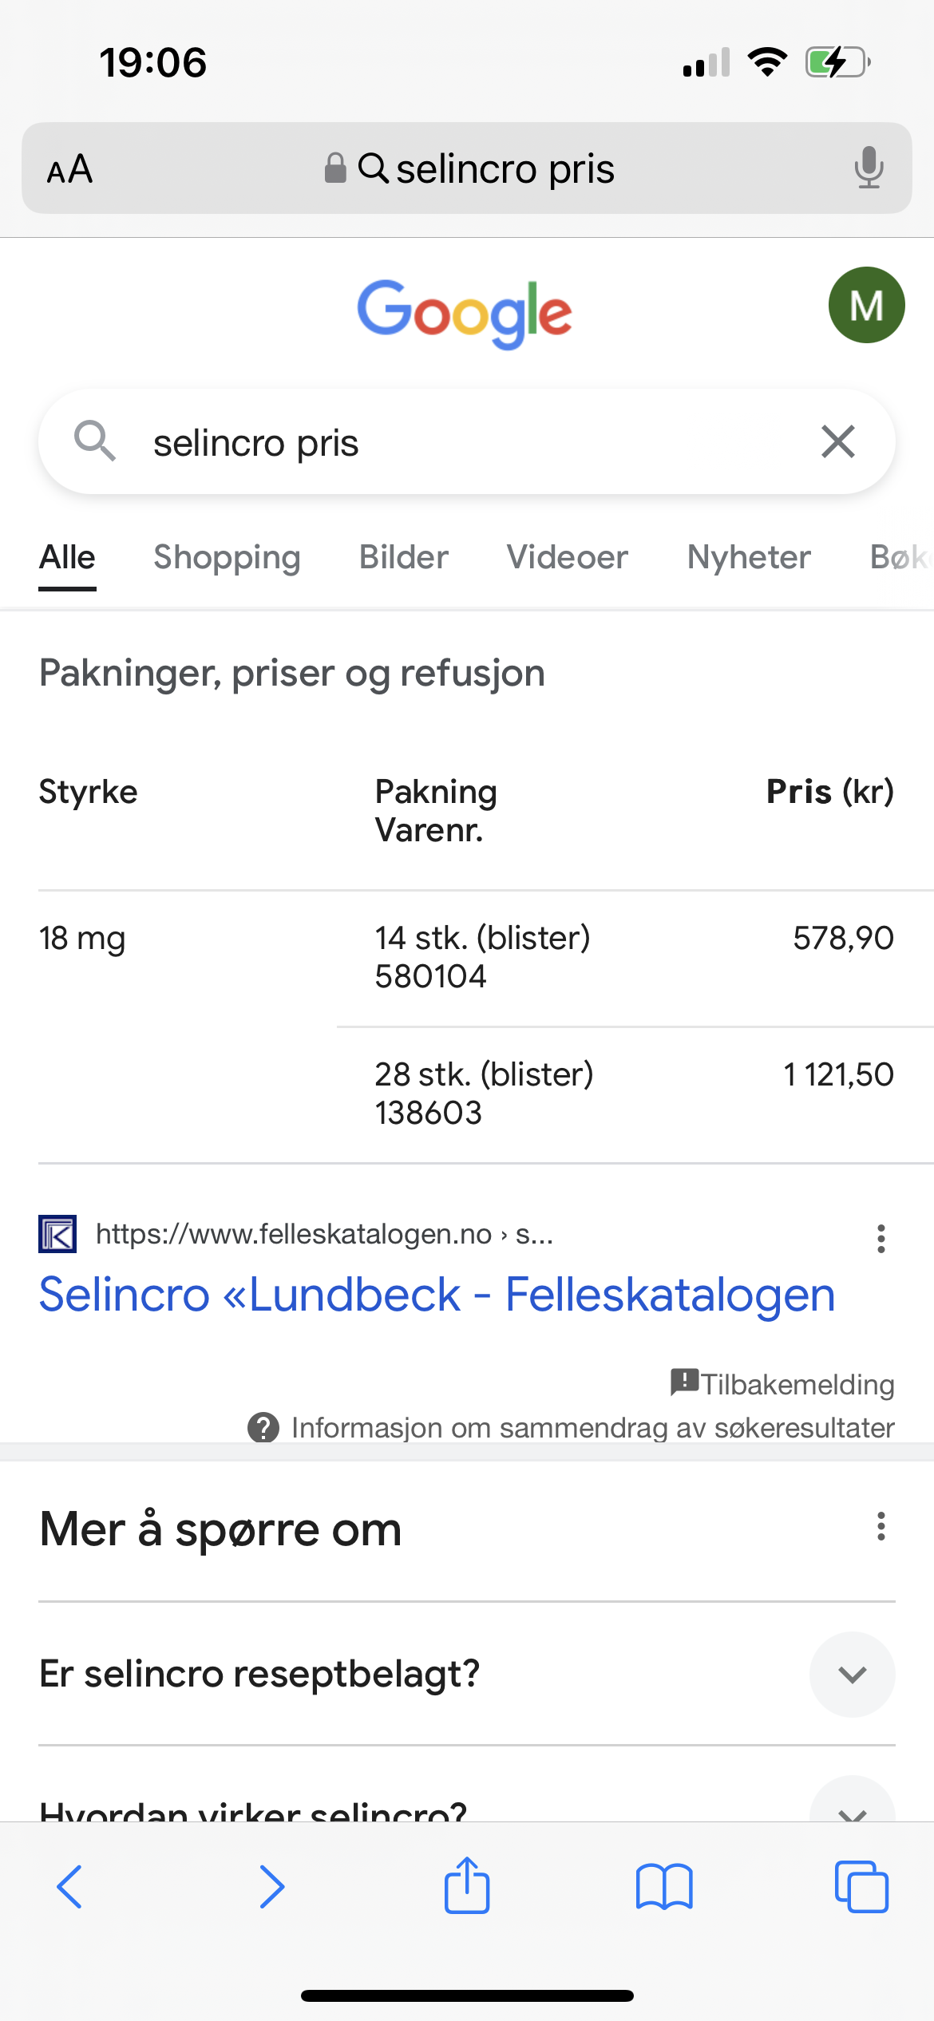This screenshot has width=934, height=2021.
Task: Click the Tilbakemelding feedback link
Action: click(796, 1383)
